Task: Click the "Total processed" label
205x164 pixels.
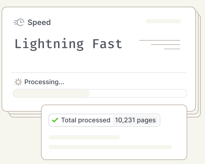Action: click(x=86, y=120)
